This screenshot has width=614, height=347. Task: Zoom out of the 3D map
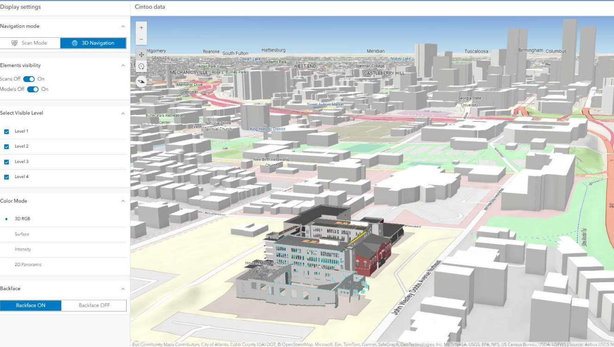[141, 39]
